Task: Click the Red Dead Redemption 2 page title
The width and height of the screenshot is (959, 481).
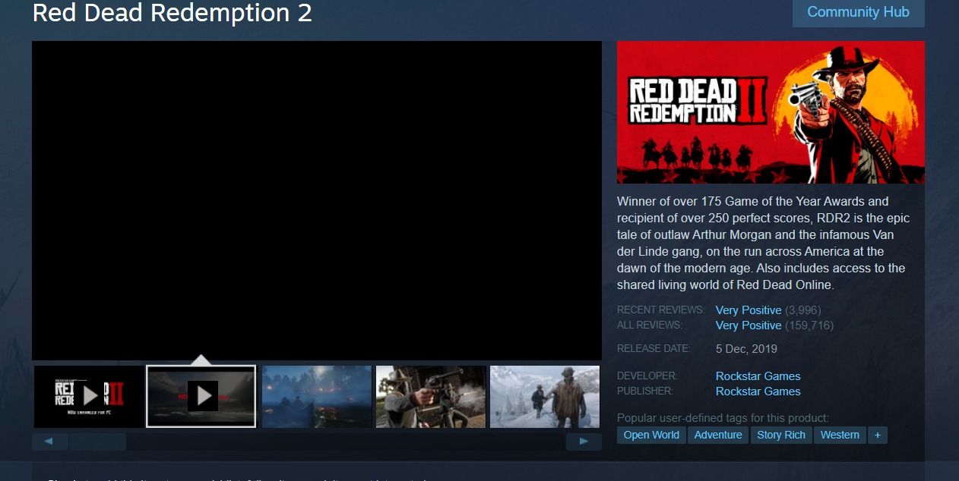Action: pos(172,13)
